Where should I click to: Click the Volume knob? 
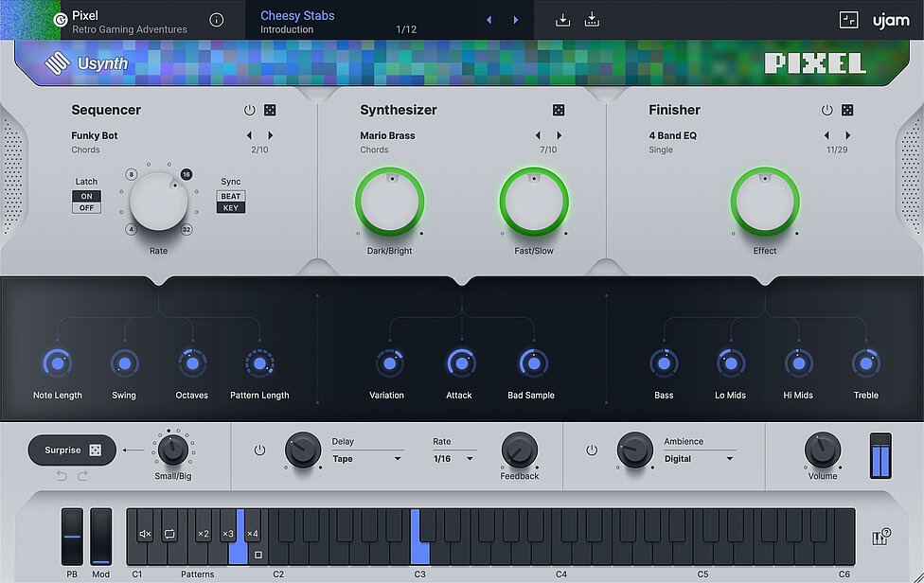pos(822,450)
